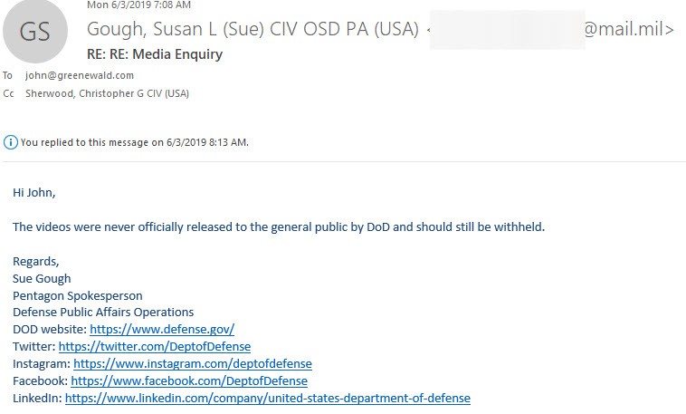686x414 pixels.
Task: Click the 'Pentagon Spokesperson' signature line
Action: tap(78, 295)
